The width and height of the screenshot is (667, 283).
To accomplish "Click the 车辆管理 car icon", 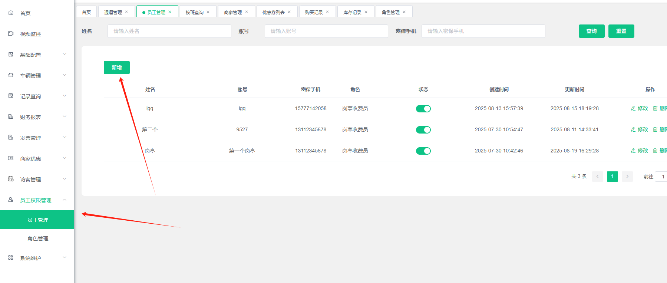I will point(11,75).
